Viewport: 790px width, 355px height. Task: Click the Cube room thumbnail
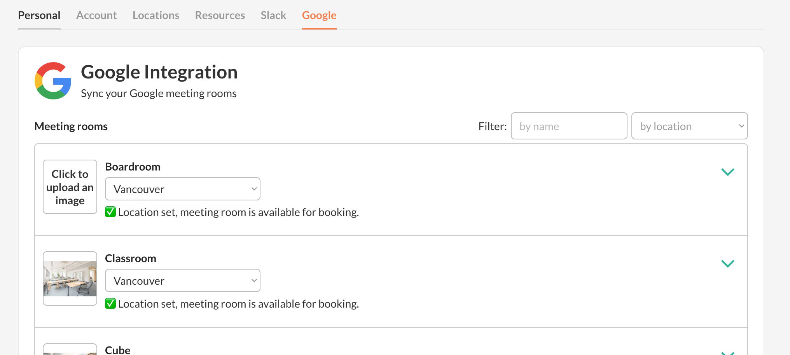[70, 350]
